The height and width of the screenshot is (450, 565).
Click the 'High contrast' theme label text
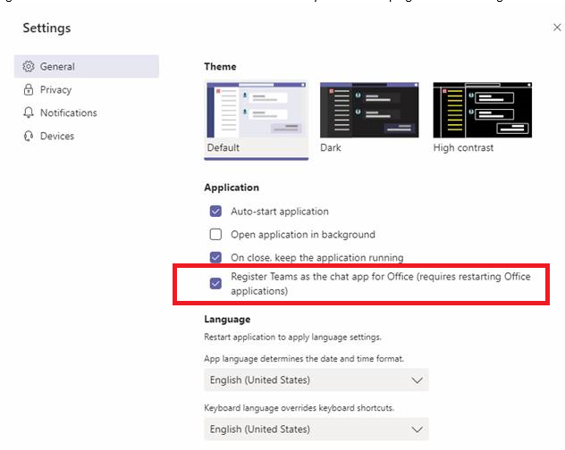(463, 147)
